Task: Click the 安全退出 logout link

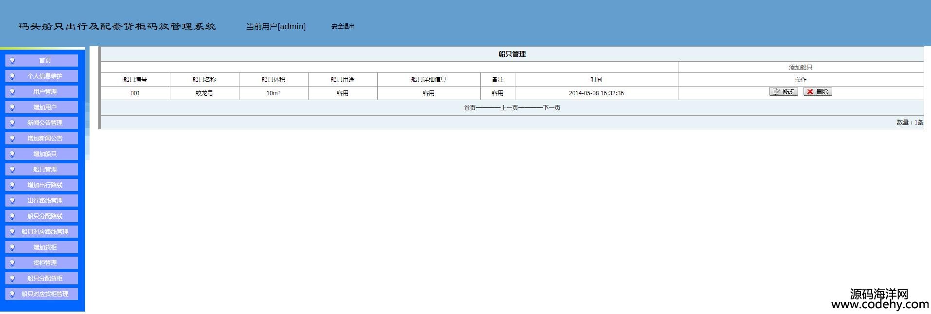Action: click(343, 26)
